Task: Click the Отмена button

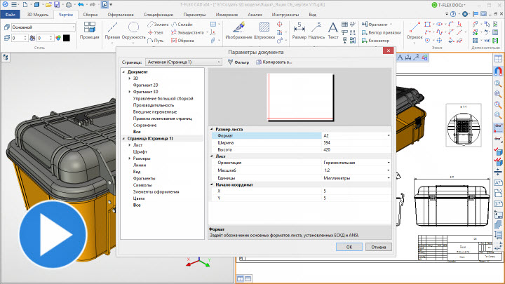Action: tap(378, 247)
